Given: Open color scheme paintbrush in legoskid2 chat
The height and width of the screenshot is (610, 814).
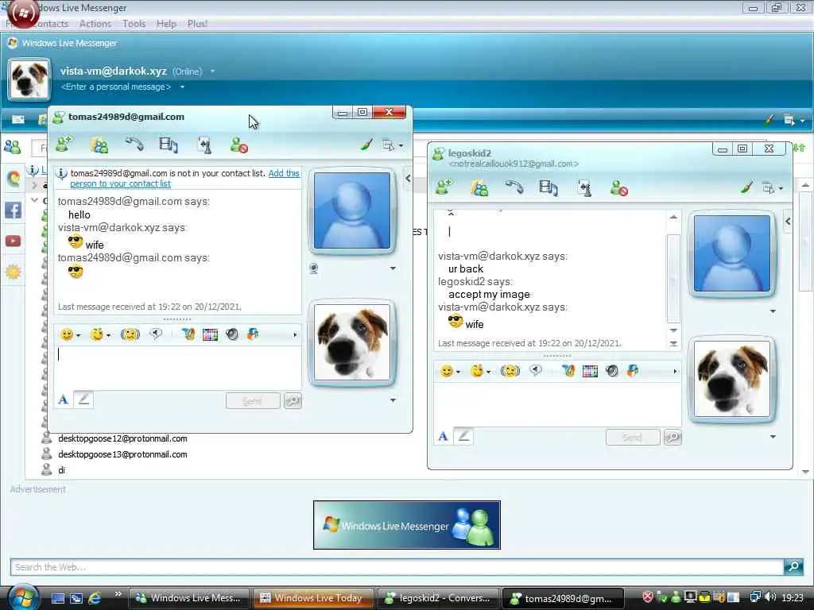Looking at the screenshot, I should click(746, 187).
